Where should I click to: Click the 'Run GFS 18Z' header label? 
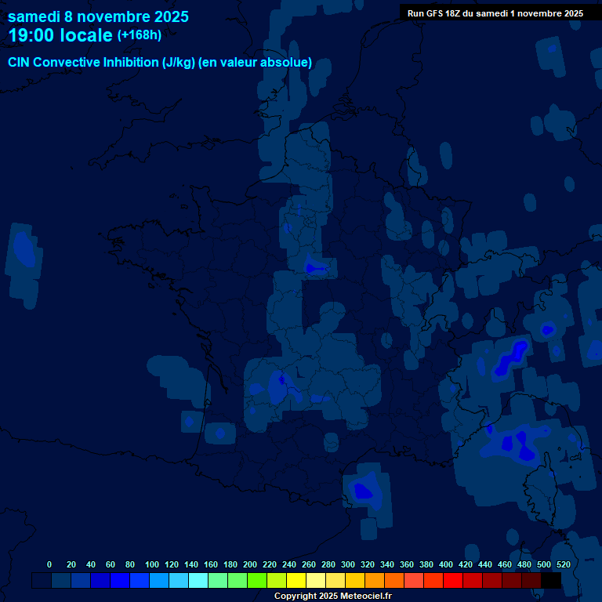(495, 13)
